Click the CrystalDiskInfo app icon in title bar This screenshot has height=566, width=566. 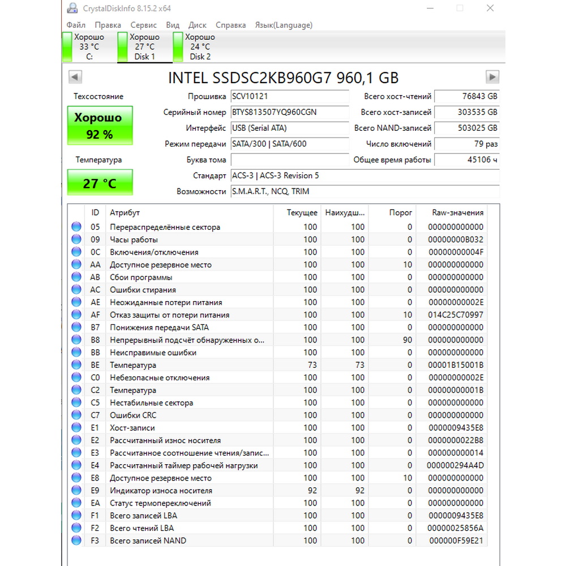[72, 8]
